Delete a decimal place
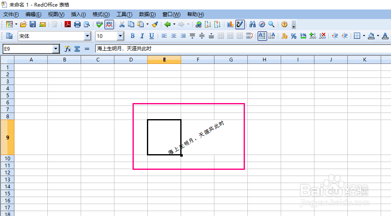 tap(322, 36)
